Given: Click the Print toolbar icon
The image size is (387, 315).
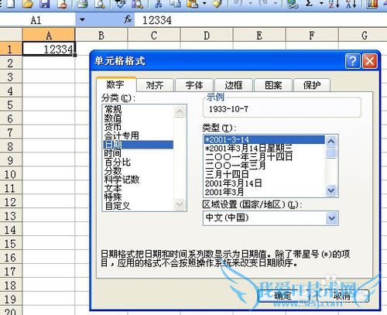Looking at the screenshot, I should tap(83, 4).
